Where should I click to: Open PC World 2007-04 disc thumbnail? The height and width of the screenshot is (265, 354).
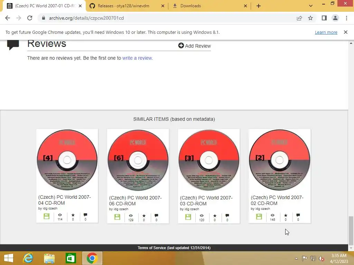(67, 160)
